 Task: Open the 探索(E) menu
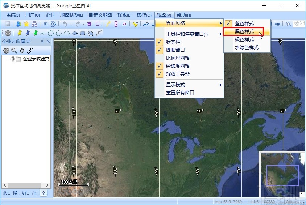tap(124, 15)
